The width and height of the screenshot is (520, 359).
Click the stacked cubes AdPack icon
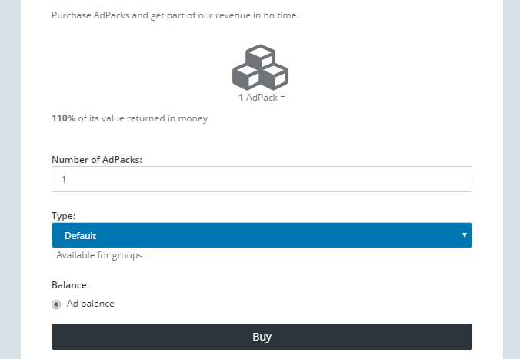[x=260, y=67]
